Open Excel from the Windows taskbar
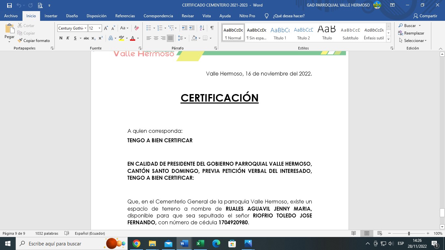 click(200, 243)
